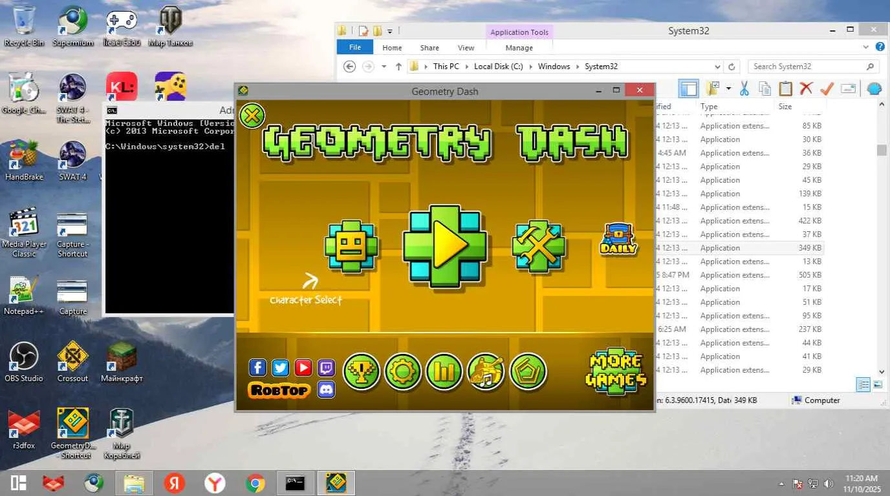Open Geometry Dash settings gear button
Viewport: 890px width, 496px height.
[x=403, y=372]
